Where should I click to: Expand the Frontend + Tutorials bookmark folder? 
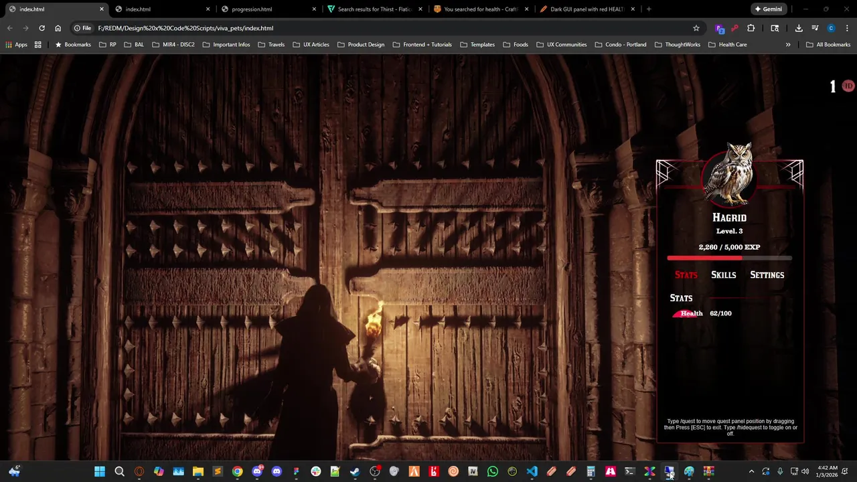coord(422,45)
